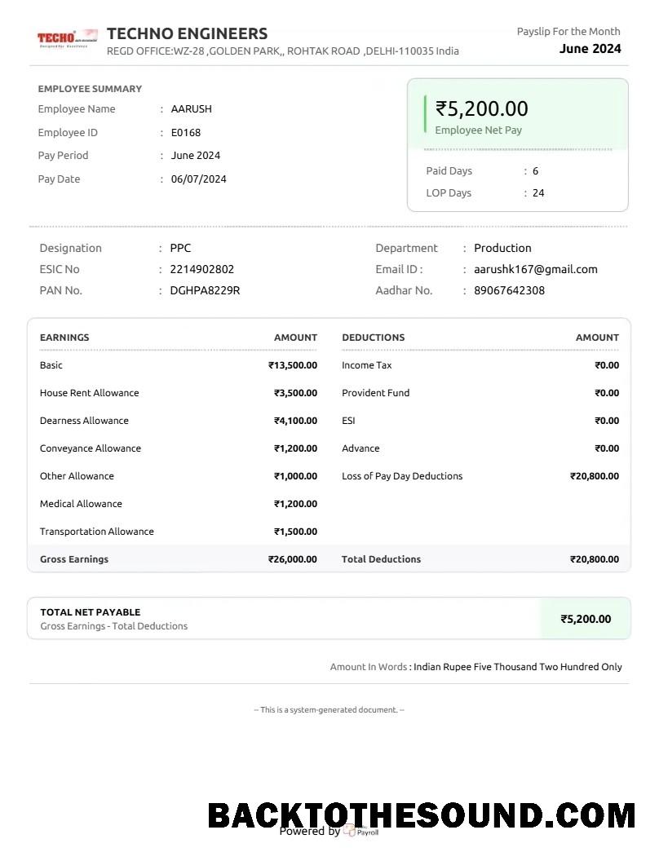Click the LOP Days value 24
This screenshot has height=852, width=659.
[x=538, y=193]
